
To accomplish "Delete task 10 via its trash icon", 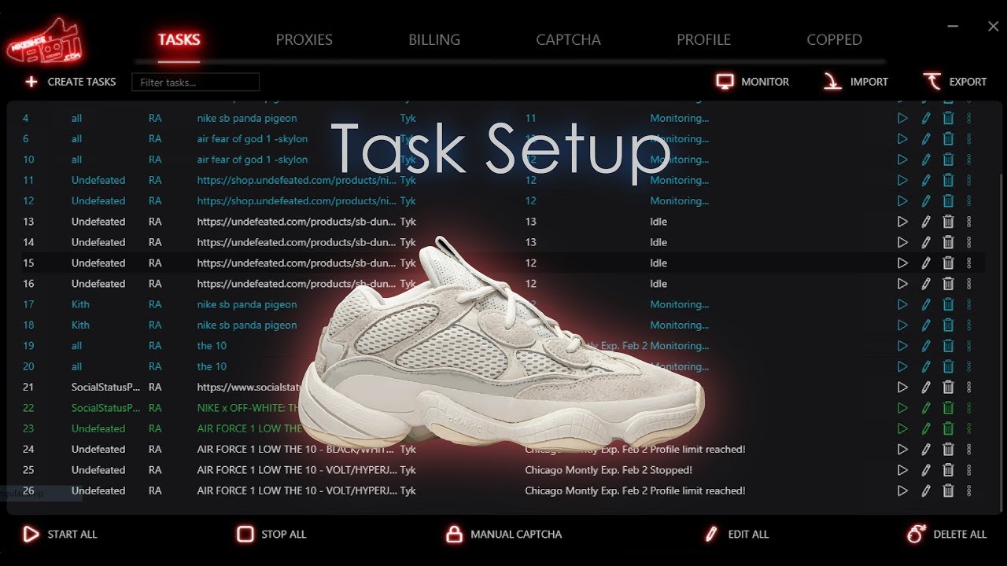I will click(x=948, y=160).
